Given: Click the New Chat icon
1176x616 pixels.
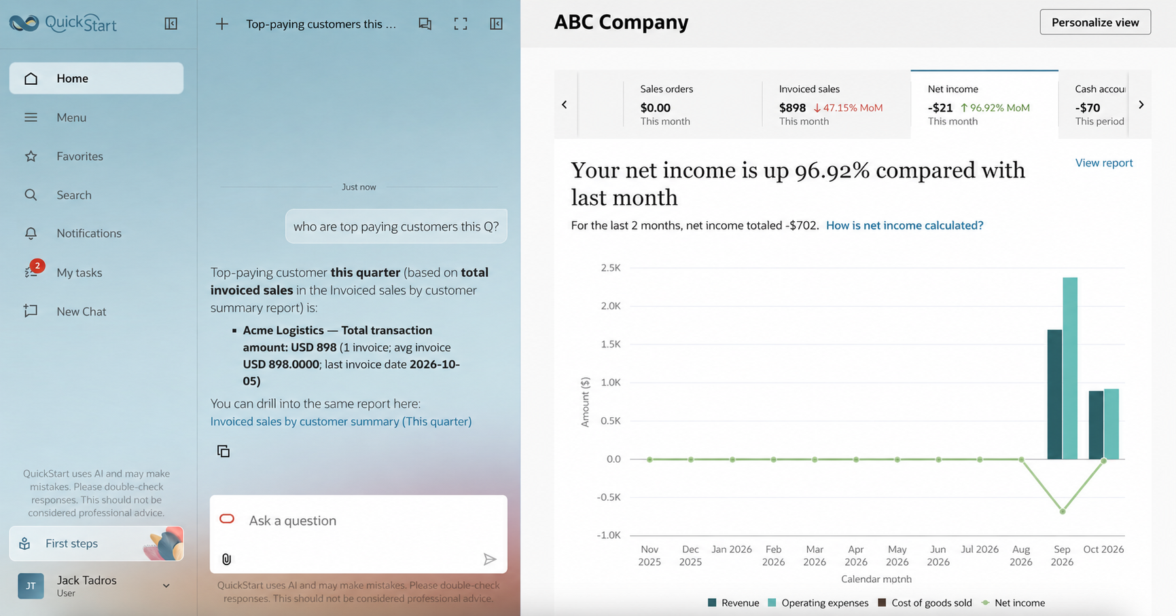Looking at the screenshot, I should [31, 311].
